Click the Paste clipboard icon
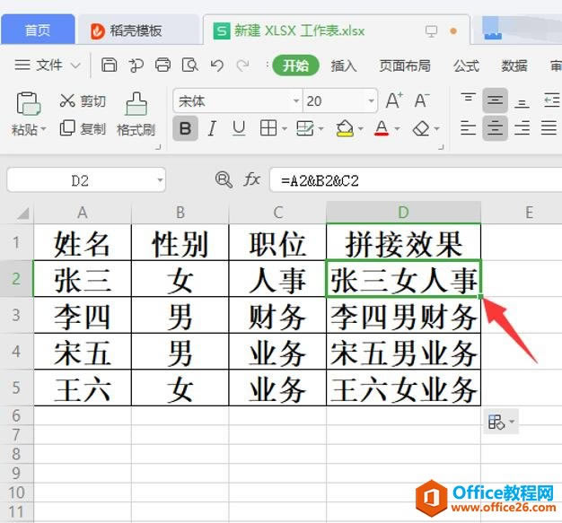Image resolution: width=562 pixels, height=523 pixels. 28,104
